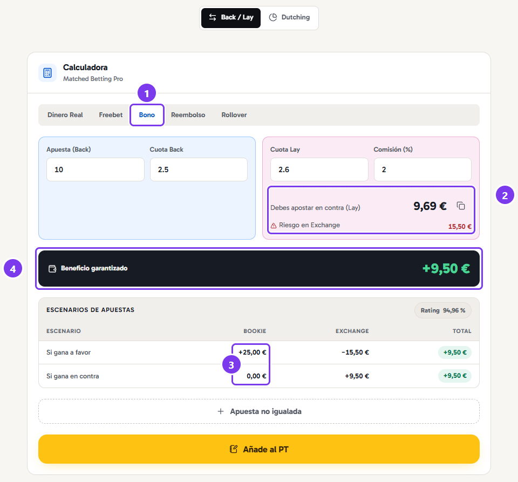Click the notepad icon on Añade al PT
Viewport: 518px width, 482px height.
tap(234, 449)
